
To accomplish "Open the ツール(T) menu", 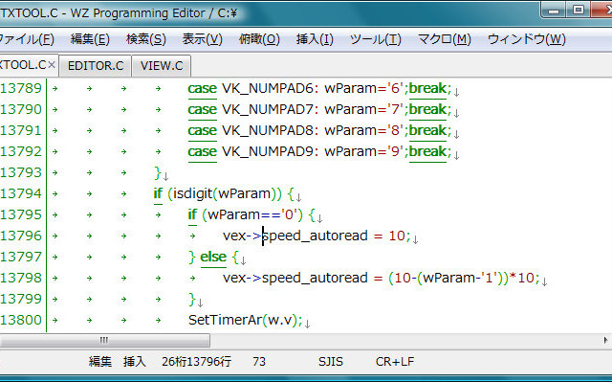I will [376, 39].
